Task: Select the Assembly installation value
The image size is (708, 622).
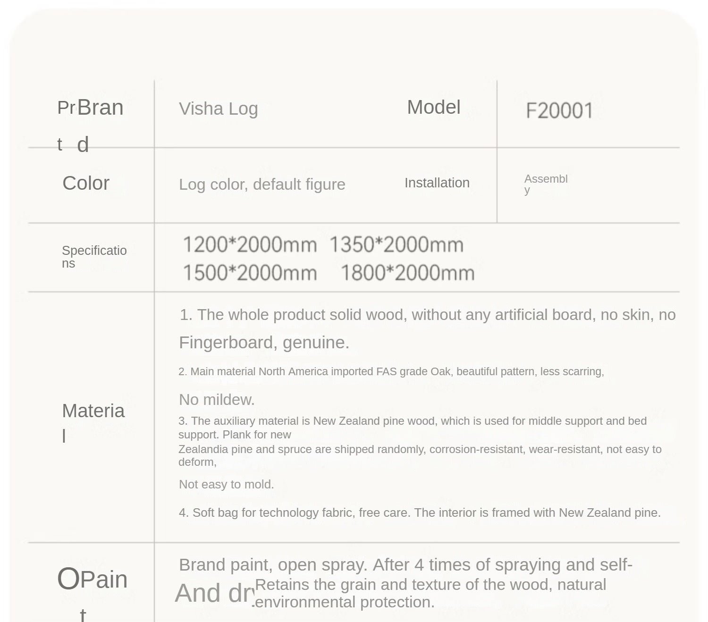Action: [546, 184]
